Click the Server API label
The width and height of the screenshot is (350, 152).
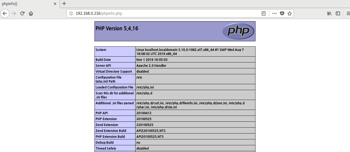[103, 66]
